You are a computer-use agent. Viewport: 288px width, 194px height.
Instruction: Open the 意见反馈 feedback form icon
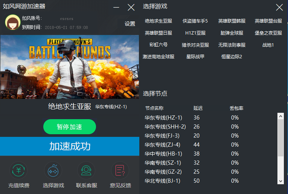tap(120, 171)
